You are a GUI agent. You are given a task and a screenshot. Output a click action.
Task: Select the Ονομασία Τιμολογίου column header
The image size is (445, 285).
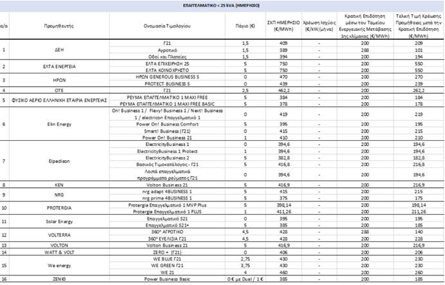tap(167, 26)
